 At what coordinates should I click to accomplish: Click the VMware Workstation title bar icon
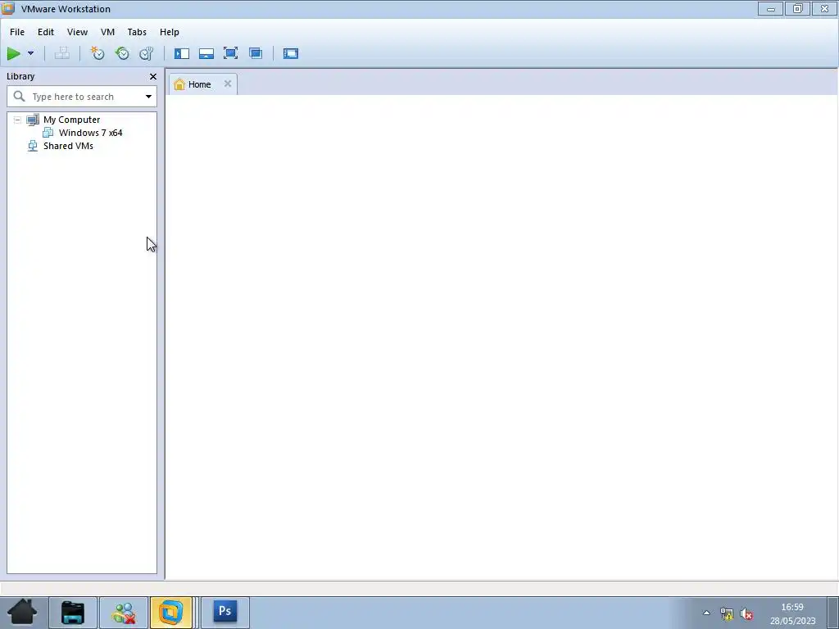tap(8, 8)
